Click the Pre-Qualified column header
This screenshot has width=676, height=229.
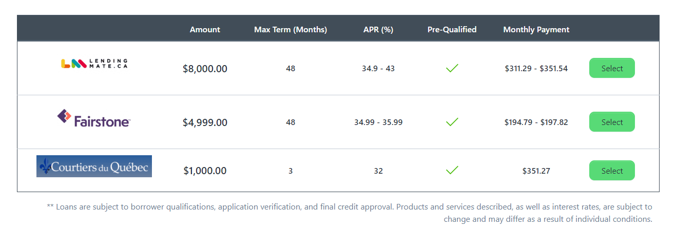[x=452, y=29]
